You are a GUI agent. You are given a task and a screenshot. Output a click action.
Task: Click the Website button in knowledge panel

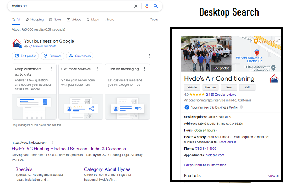tap(192, 87)
